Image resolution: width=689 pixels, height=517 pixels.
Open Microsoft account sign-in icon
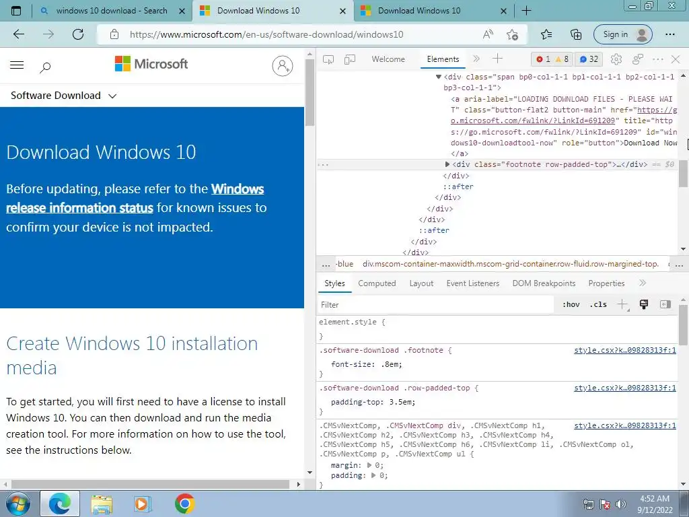[283, 65]
